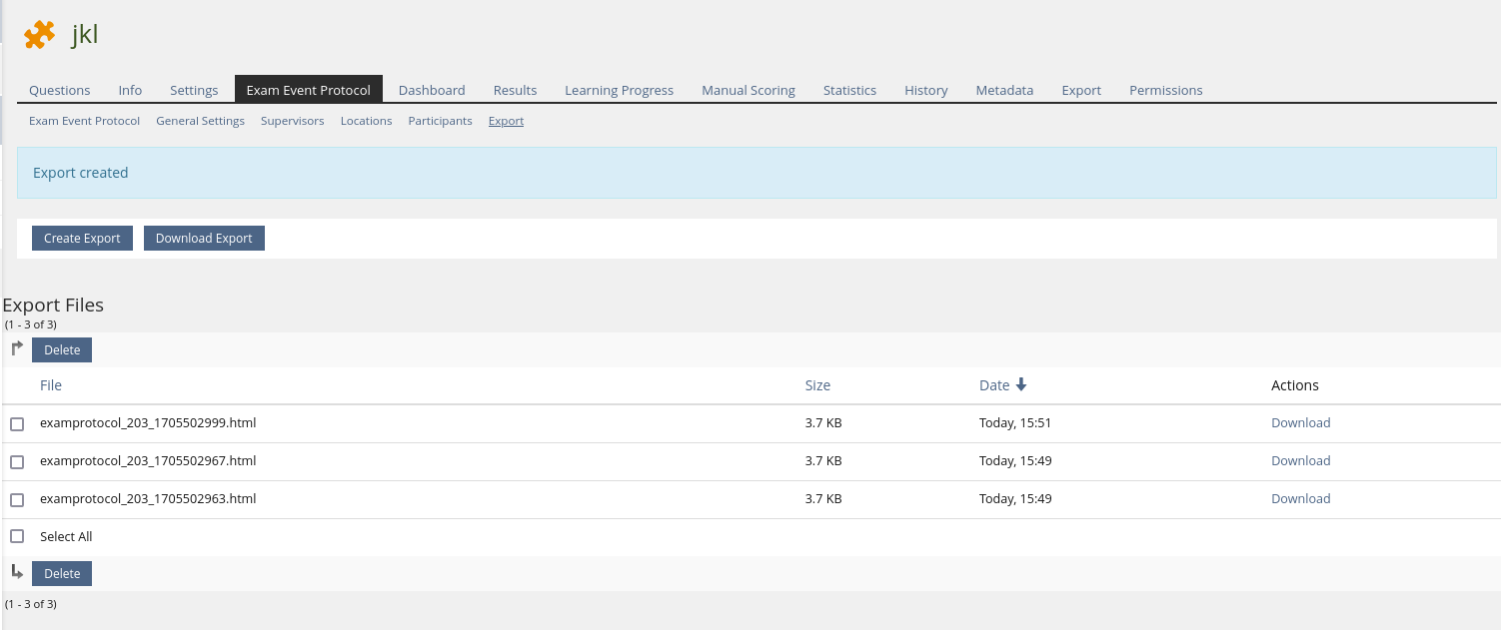Open the Participants sub-tab
The image size is (1501, 630).
(x=440, y=121)
